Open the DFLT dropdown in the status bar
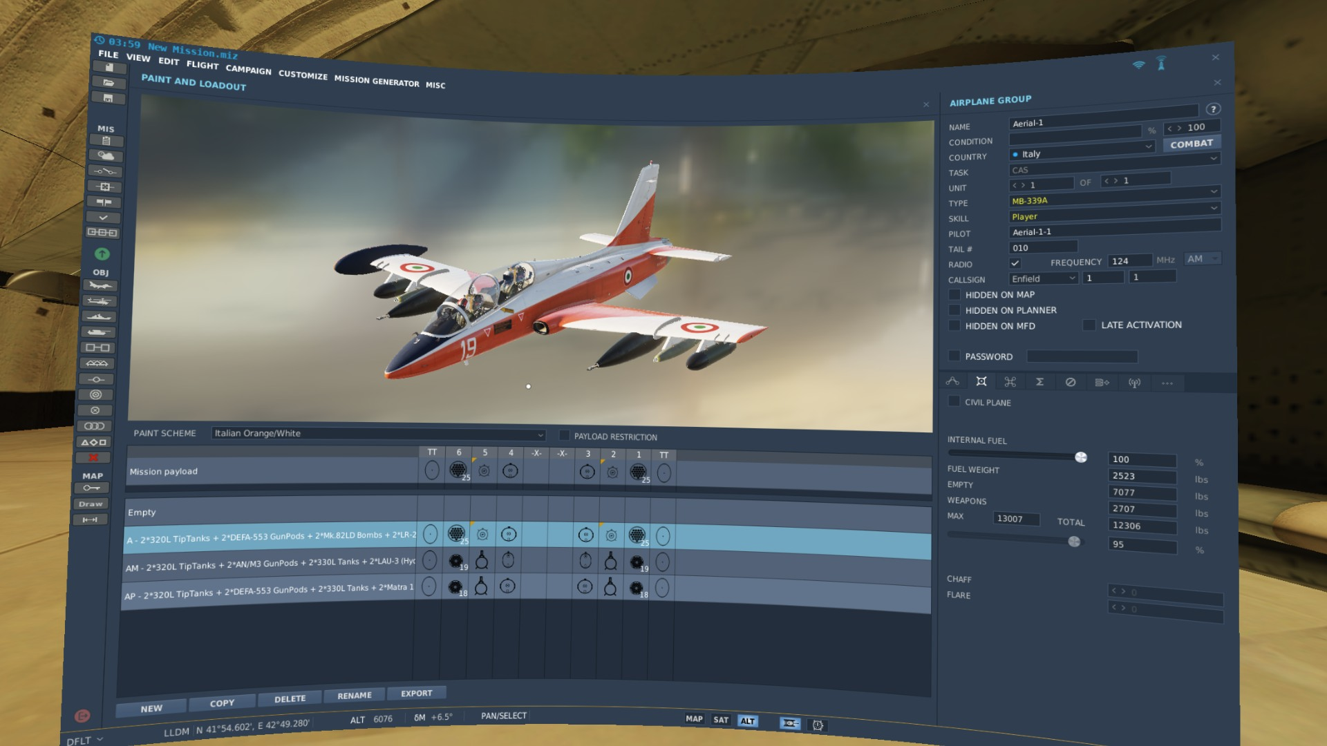This screenshot has height=746, width=1327. click(x=84, y=740)
